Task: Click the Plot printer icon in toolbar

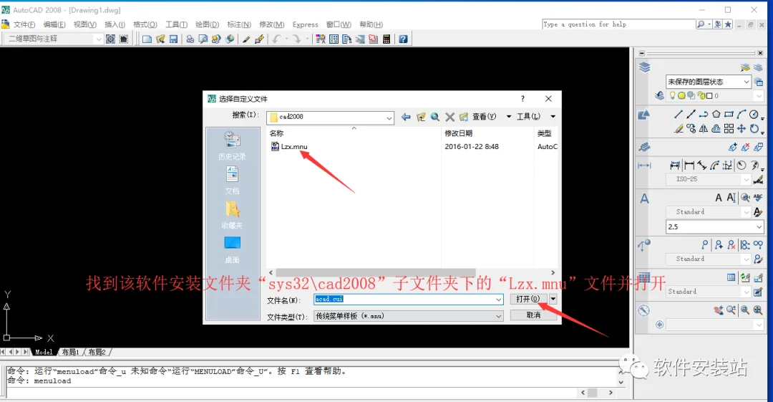Action: [x=190, y=39]
